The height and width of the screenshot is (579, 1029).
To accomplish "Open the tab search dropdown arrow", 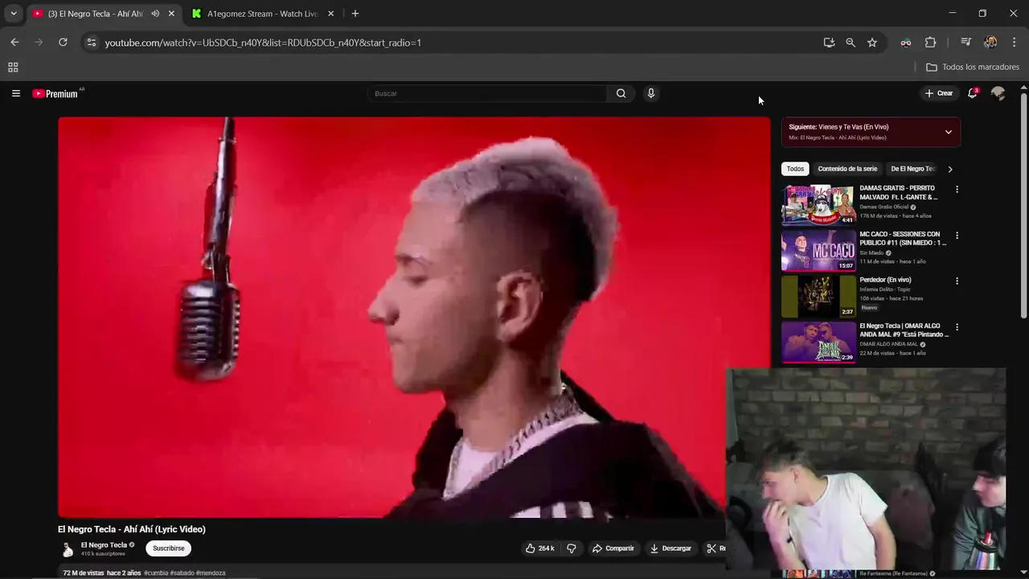I will pyautogui.click(x=13, y=14).
